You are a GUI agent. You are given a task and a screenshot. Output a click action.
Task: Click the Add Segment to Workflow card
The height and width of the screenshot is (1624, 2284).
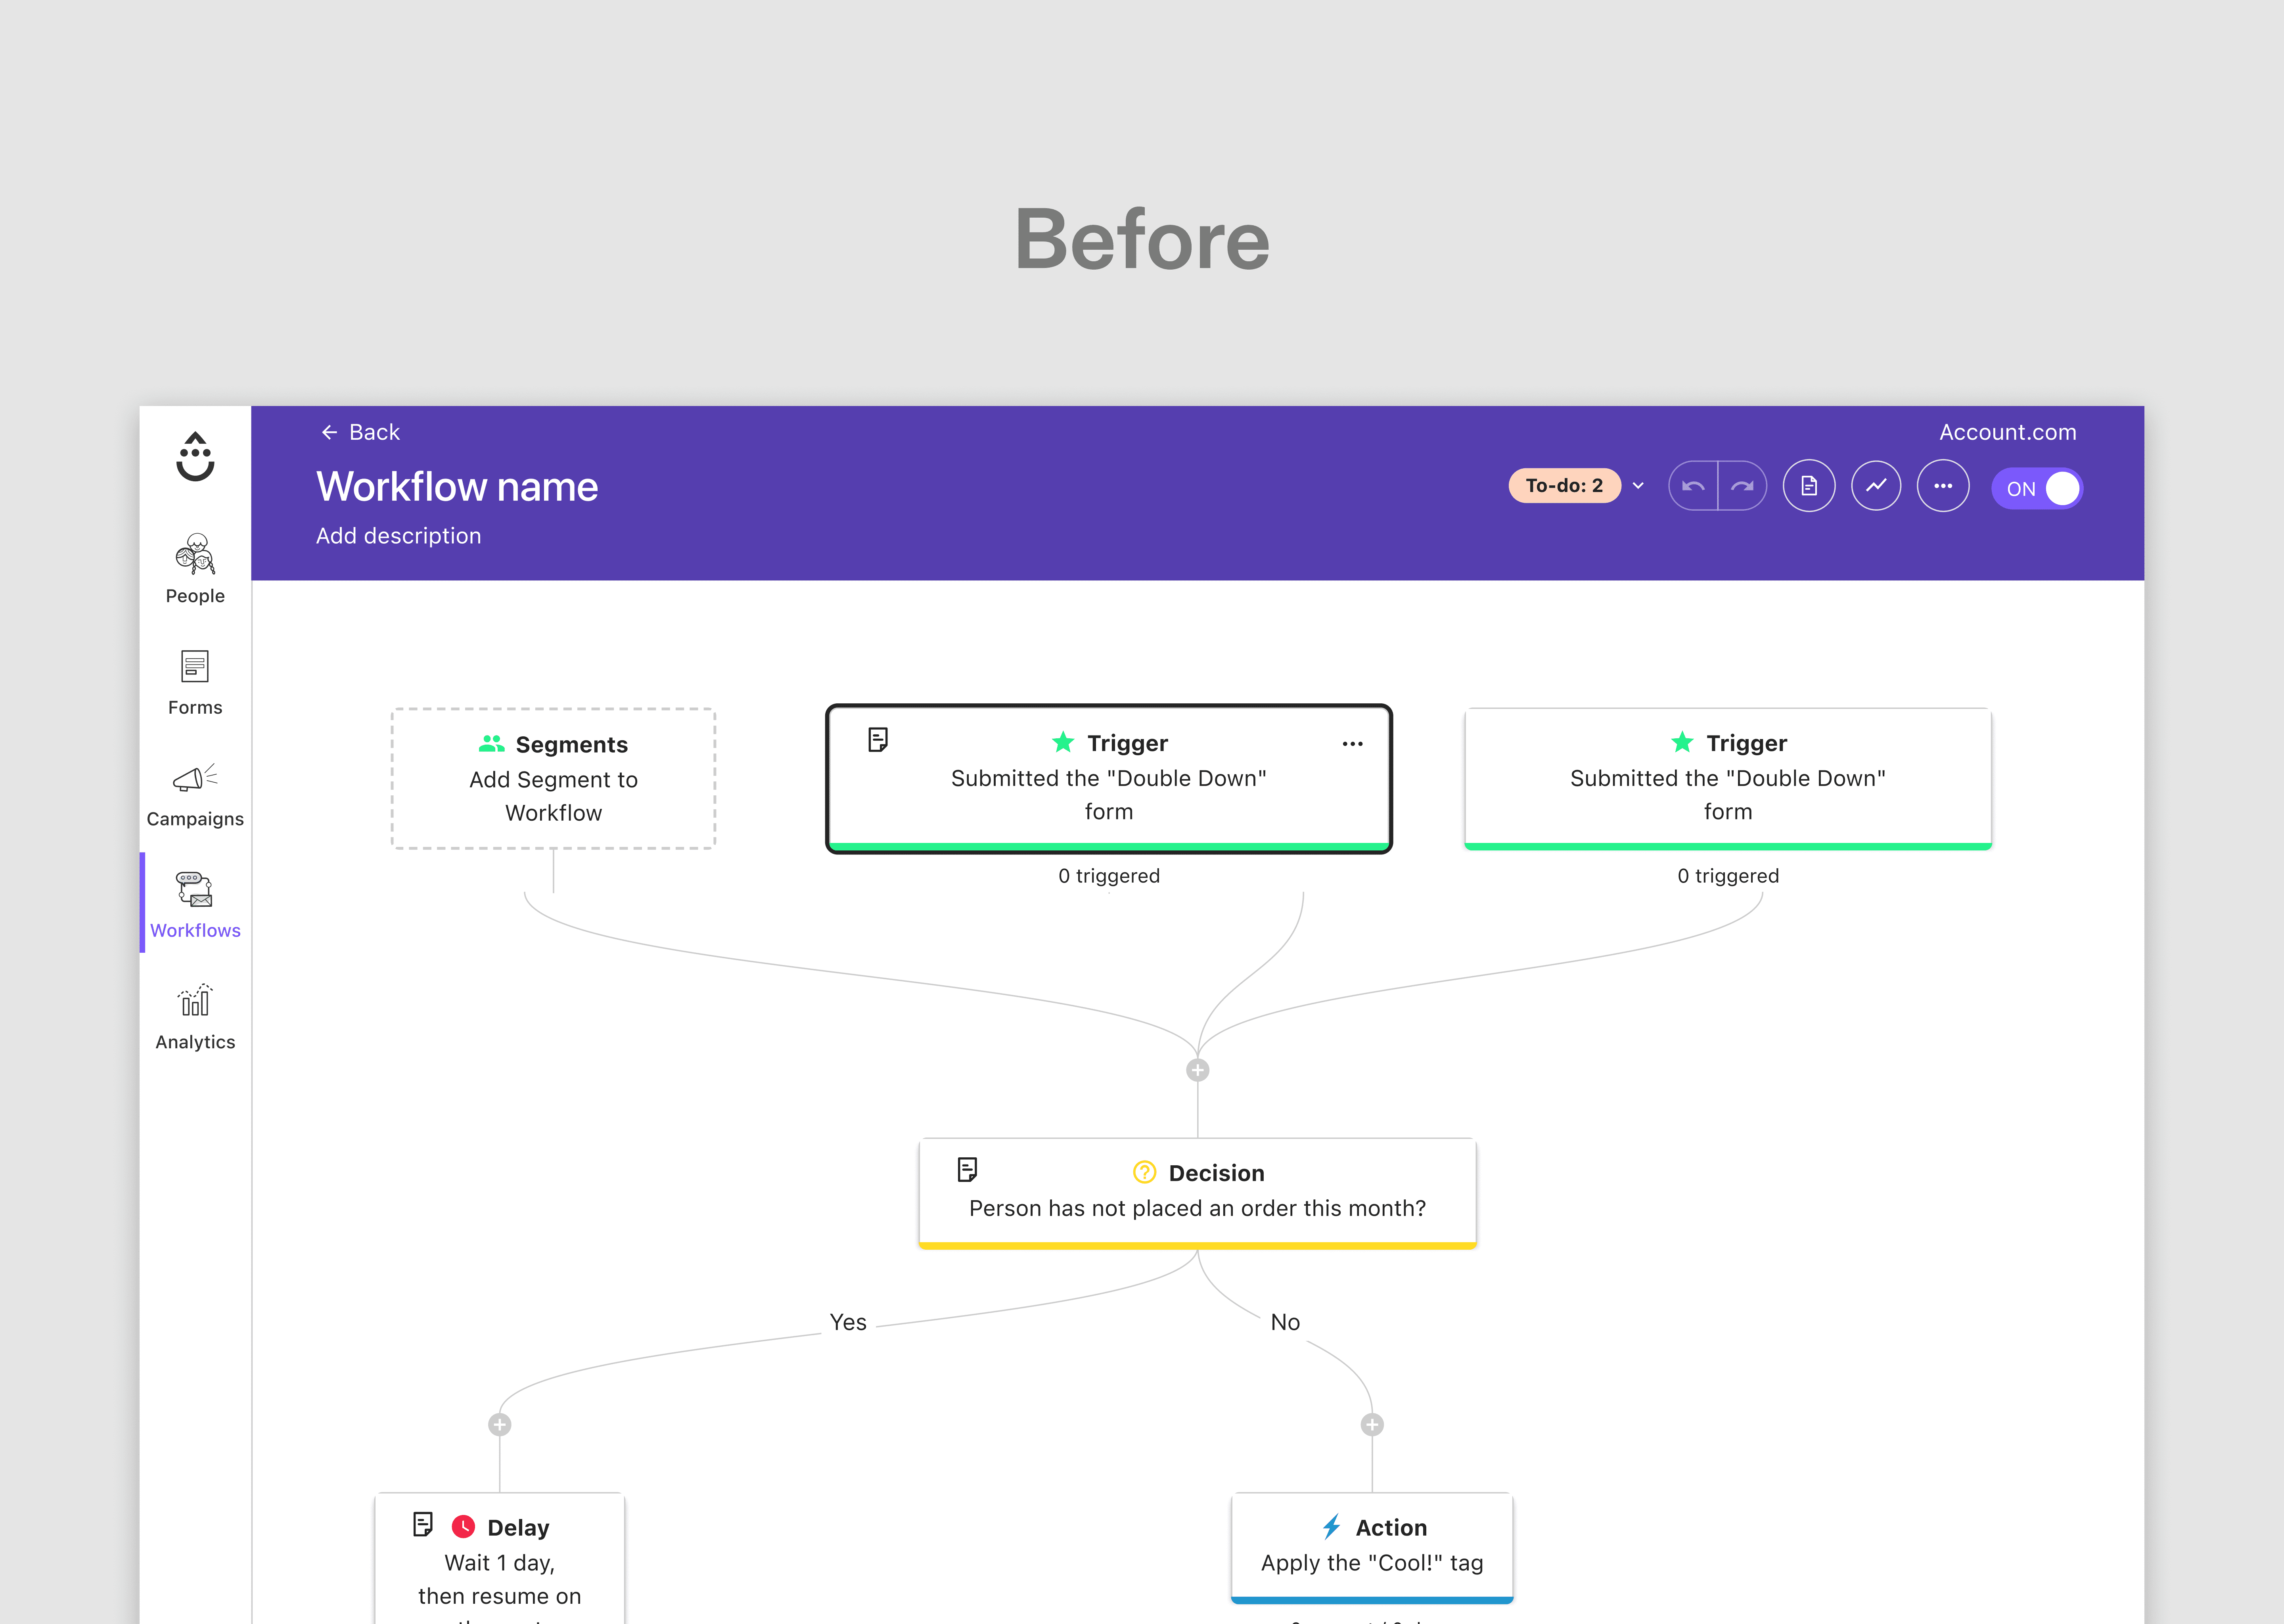[x=553, y=779]
